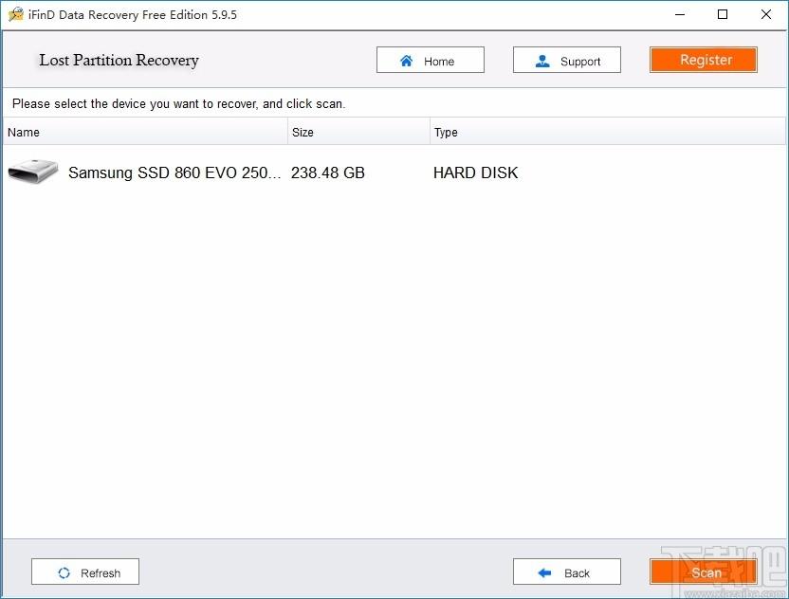Viewport: 789px width, 599px height.
Task: Sort by the Type column header
Action: pos(608,132)
